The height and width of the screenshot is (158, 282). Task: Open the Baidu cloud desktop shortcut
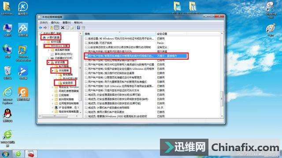click(23, 30)
